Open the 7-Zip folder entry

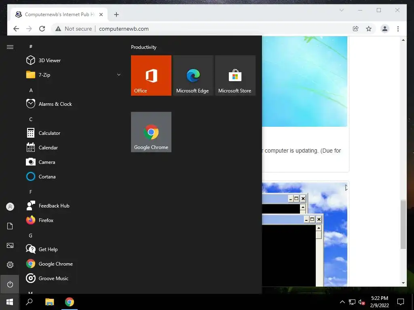73,75
